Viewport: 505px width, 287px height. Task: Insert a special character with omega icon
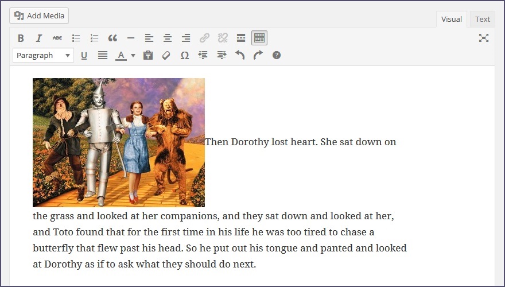(x=184, y=56)
